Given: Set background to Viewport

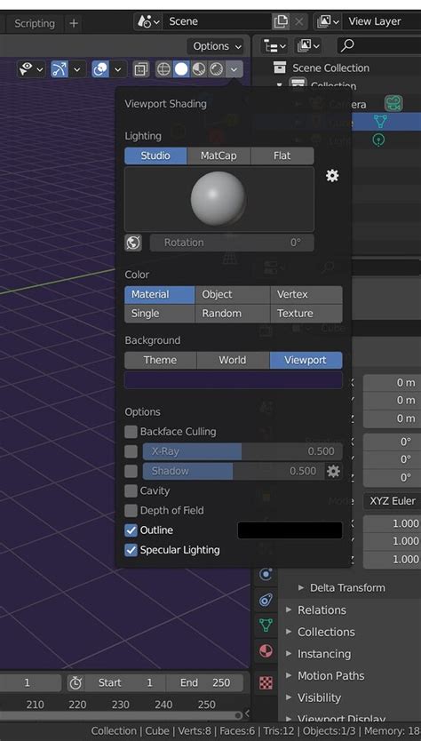Looking at the screenshot, I should tap(306, 360).
